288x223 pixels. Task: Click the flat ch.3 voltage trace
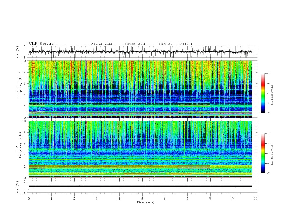pyautogui.click(x=140, y=187)
